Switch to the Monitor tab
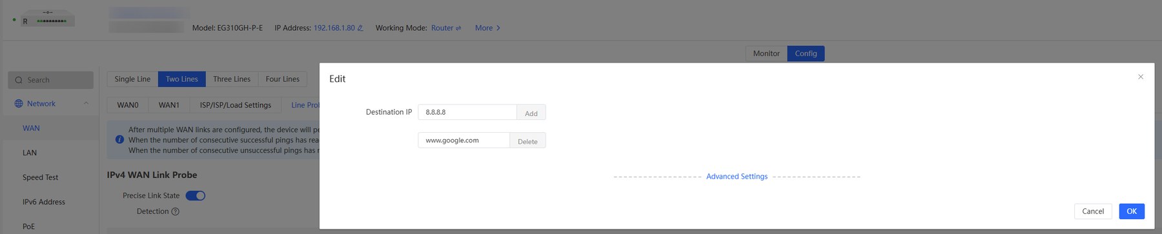 [766, 54]
